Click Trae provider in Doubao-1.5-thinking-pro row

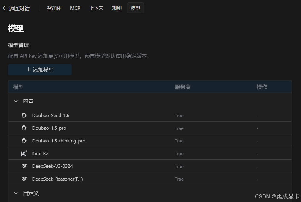(x=179, y=141)
